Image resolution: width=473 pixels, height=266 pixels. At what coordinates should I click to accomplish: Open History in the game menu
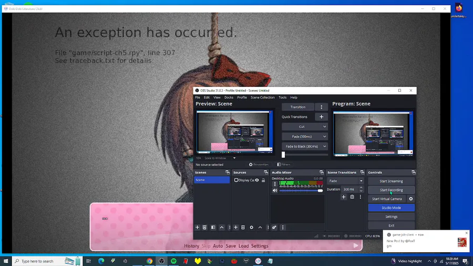(191, 246)
